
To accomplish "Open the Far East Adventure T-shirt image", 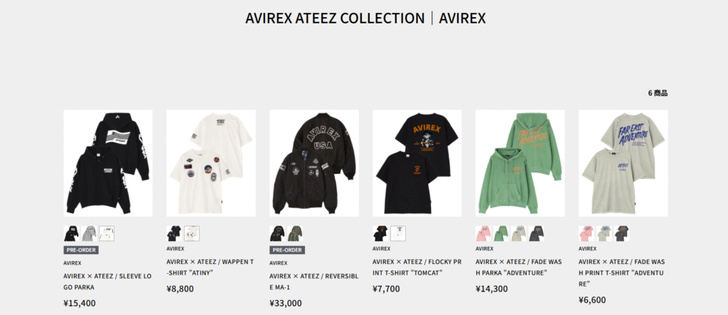I will pyautogui.click(x=623, y=163).
